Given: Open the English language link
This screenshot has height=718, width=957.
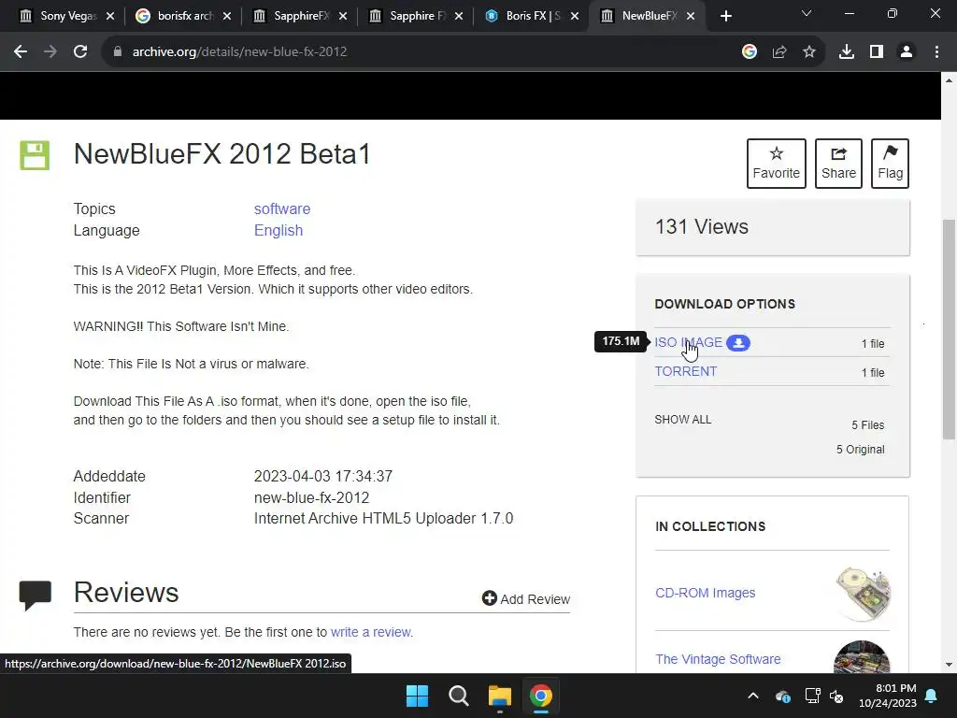Looking at the screenshot, I should [279, 230].
